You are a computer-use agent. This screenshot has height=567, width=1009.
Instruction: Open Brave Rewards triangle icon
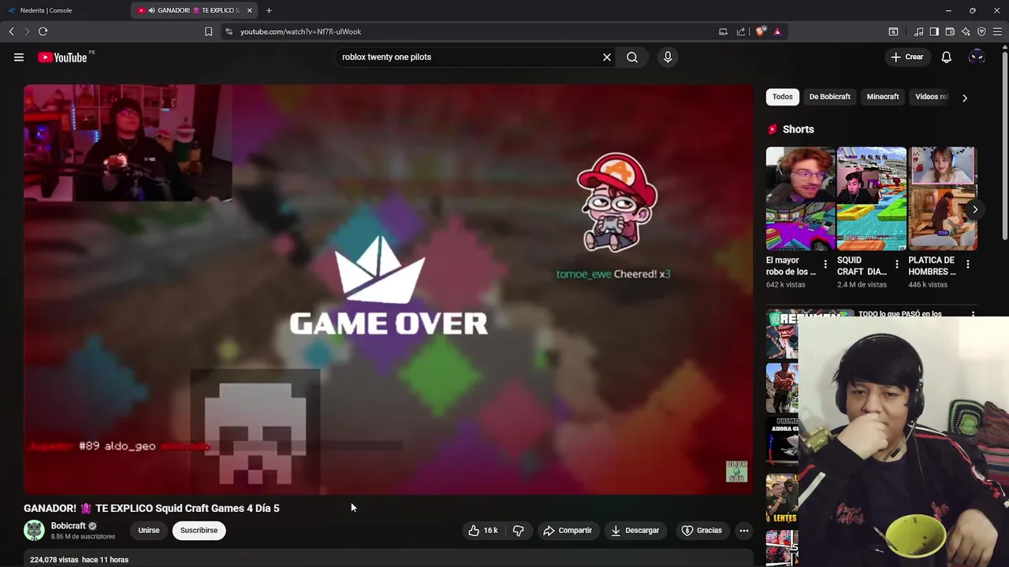(777, 31)
